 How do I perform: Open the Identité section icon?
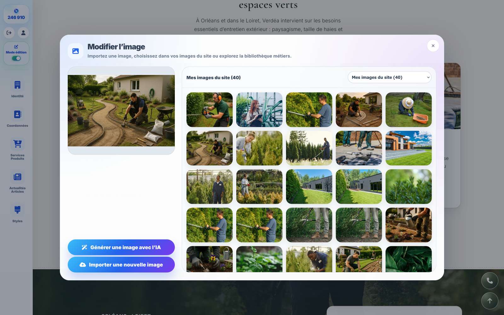17,85
